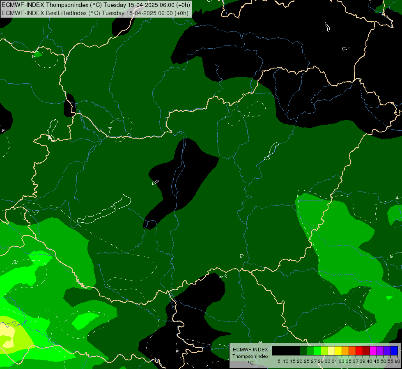Image resolution: width=402 pixels, height=369 pixels.
Task: Select the orange 33-35 legend swatch
Action: (x=345, y=351)
